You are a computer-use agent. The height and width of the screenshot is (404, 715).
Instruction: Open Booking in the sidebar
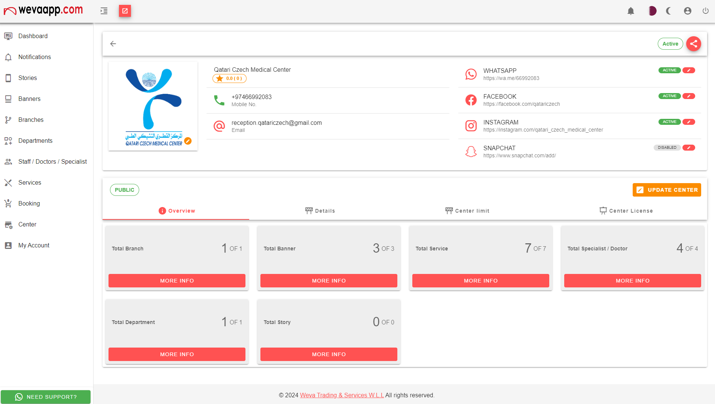point(46,203)
